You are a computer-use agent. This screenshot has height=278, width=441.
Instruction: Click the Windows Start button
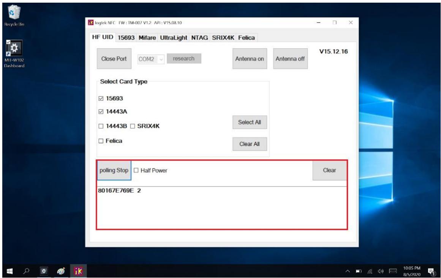(8, 270)
